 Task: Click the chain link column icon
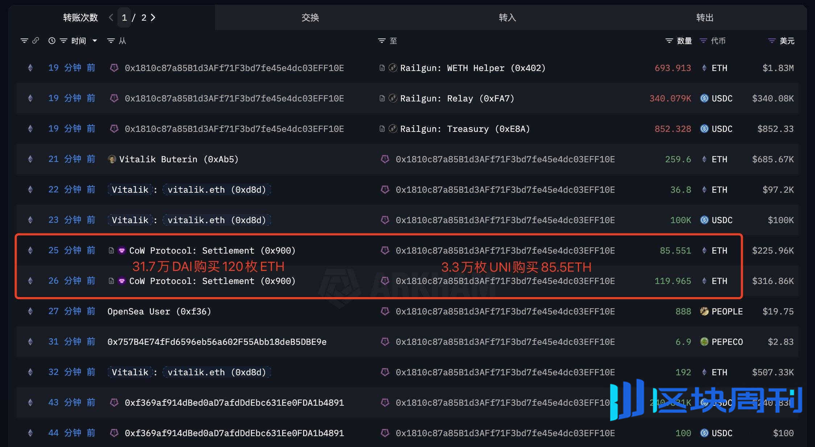36,41
